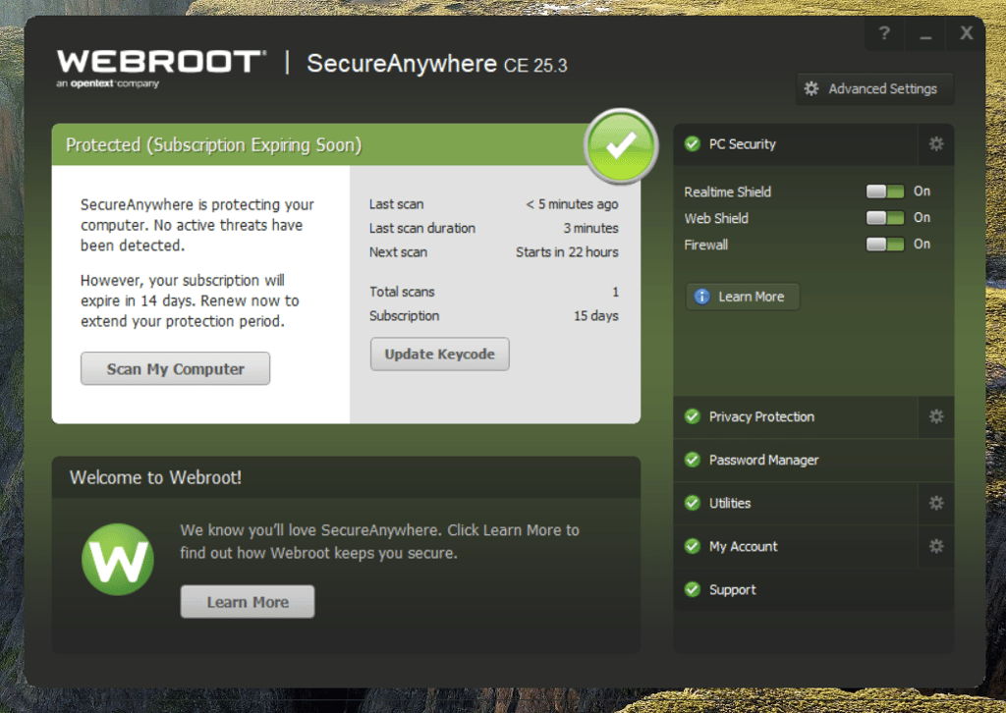Click the question mark help icon
Viewport: 1006px width, 713px height.
coord(884,33)
